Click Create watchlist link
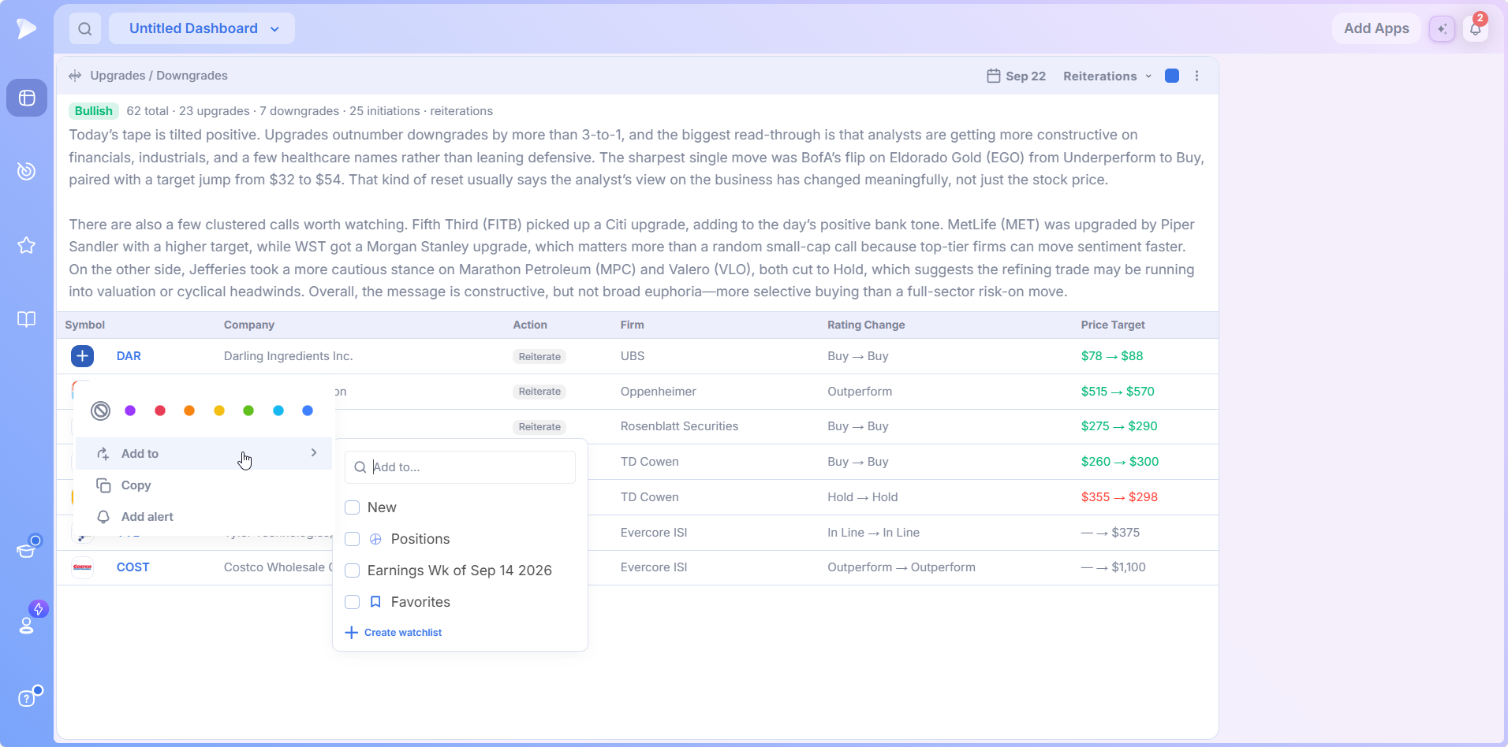The width and height of the screenshot is (1508, 747). (x=403, y=633)
